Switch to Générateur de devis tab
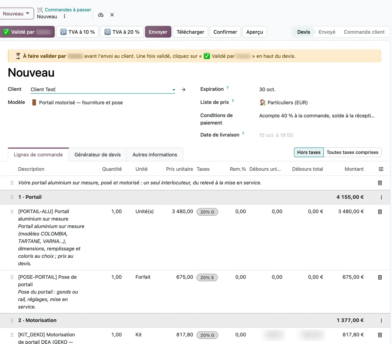Image resolution: width=392 pixels, height=344 pixels. coord(97,155)
